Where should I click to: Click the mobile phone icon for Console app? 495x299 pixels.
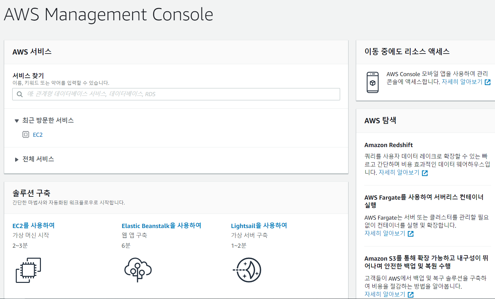(x=373, y=82)
